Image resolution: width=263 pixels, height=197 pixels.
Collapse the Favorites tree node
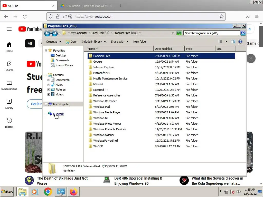tap(46, 51)
